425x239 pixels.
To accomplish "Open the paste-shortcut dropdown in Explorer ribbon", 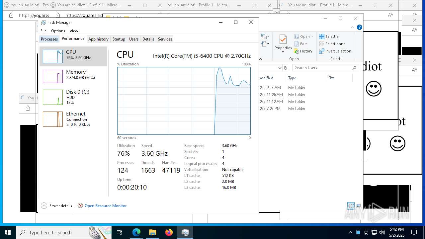I will click(265, 44).
